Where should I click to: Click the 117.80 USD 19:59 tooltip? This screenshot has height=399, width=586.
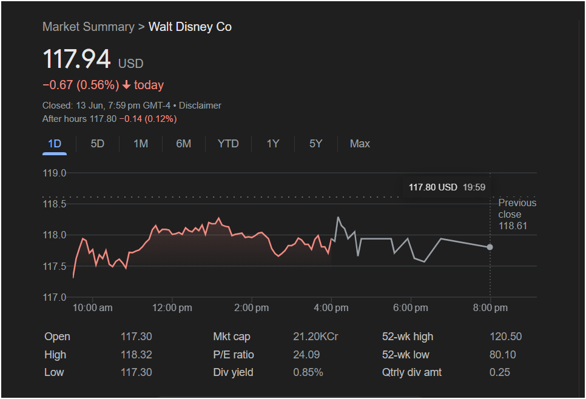click(447, 187)
